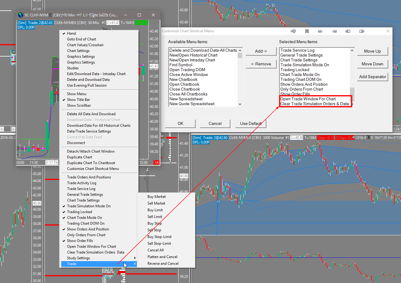Click the Move Down button
This screenshot has width=401, height=283.
372,64
